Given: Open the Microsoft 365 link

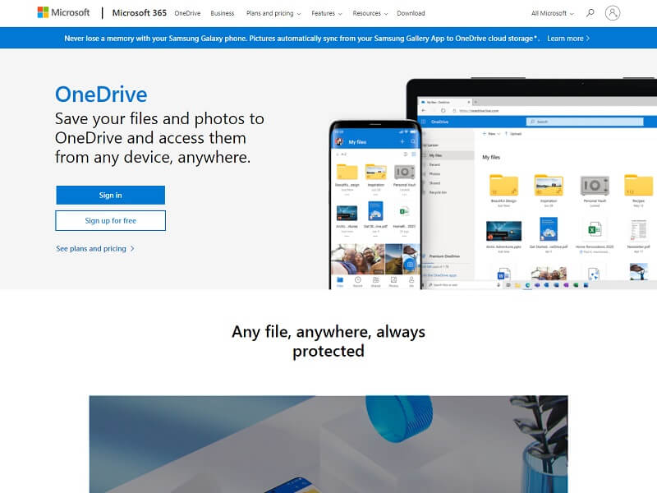Looking at the screenshot, I should pyautogui.click(x=139, y=13).
